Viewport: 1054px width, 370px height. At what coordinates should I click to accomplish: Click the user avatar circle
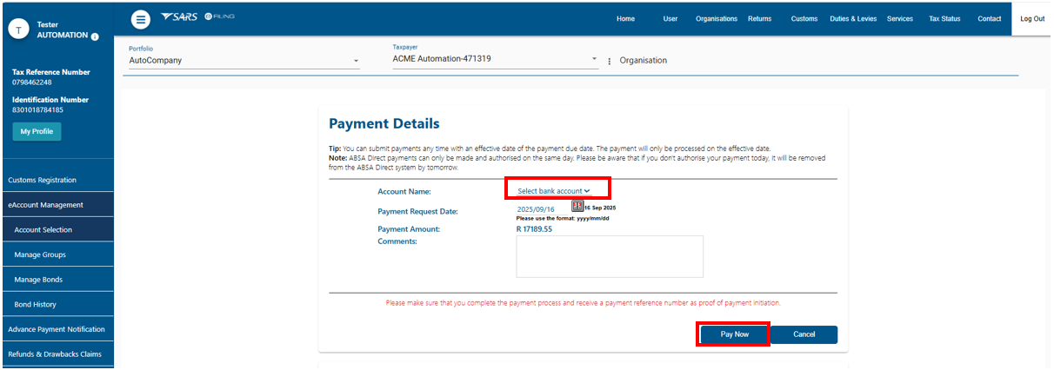click(x=19, y=29)
